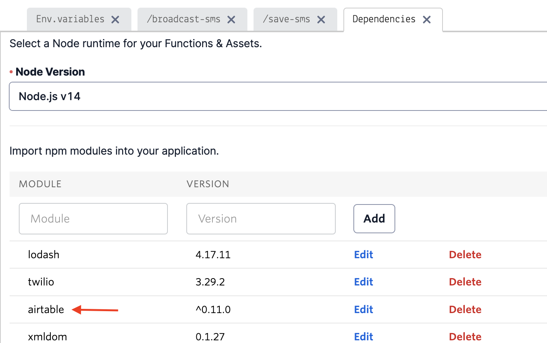Switch to the Env.variables tab
The image size is (547, 343).
click(70, 19)
